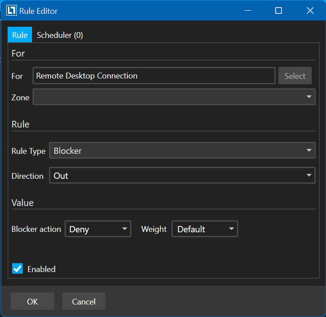Maximize the Rule Editor window
The height and width of the screenshot is (317, 326).
click(278, 11)
